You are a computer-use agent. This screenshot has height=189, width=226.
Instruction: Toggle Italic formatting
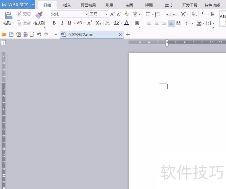click(62, 23)
